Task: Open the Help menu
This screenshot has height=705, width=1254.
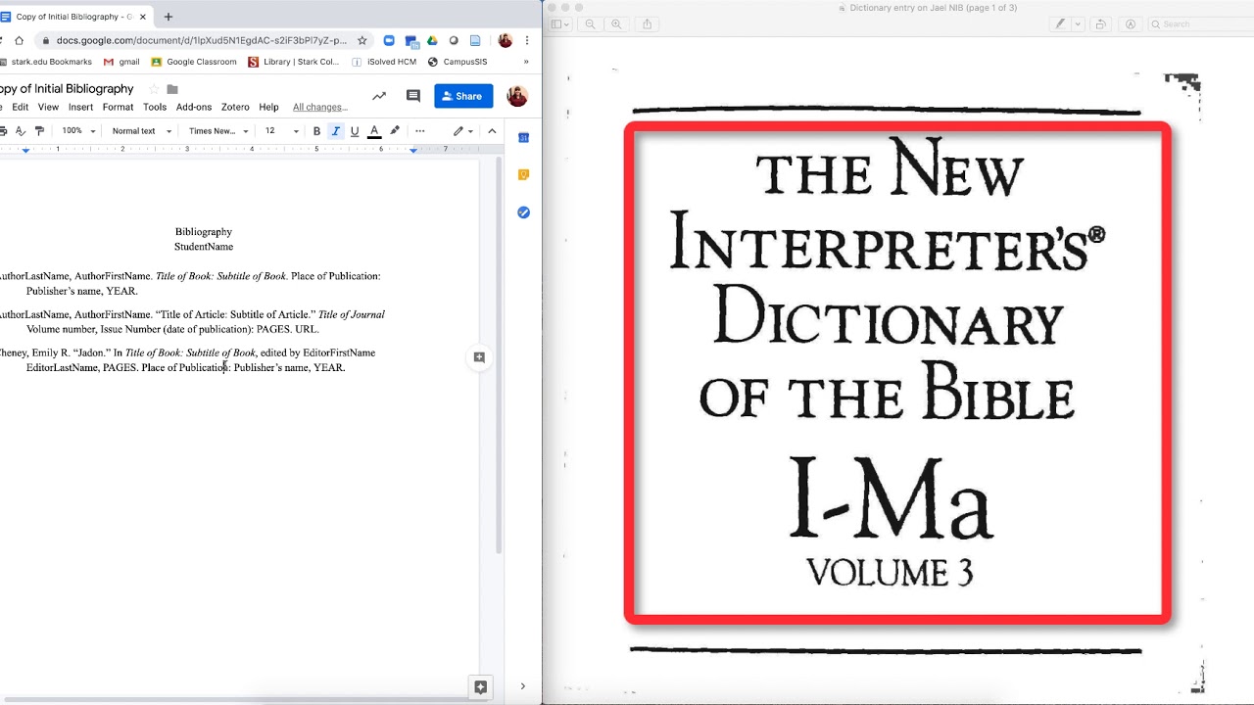Action: coord(268,107)
